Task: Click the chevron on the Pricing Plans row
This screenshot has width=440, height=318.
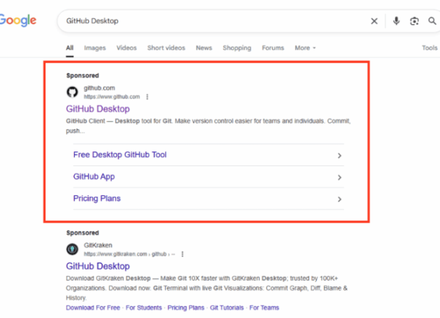Action: (340, 200)
